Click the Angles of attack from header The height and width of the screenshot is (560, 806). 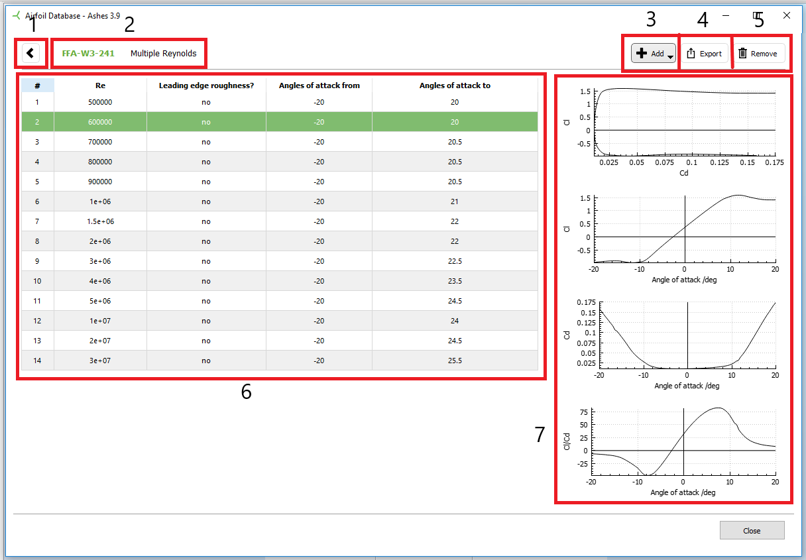(319, 85)
